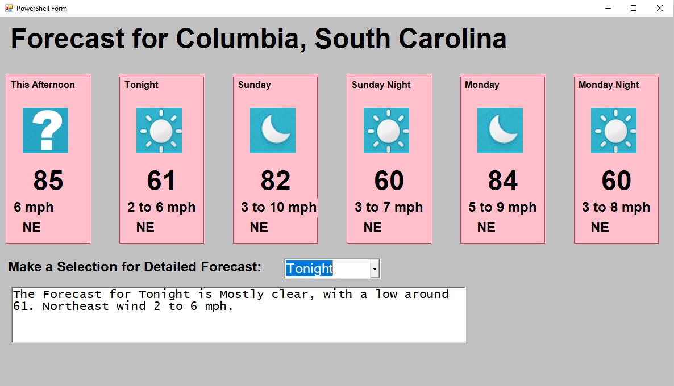Click the moon icon in the Sunday card
The image size is (674, 386).
(273, 131)
